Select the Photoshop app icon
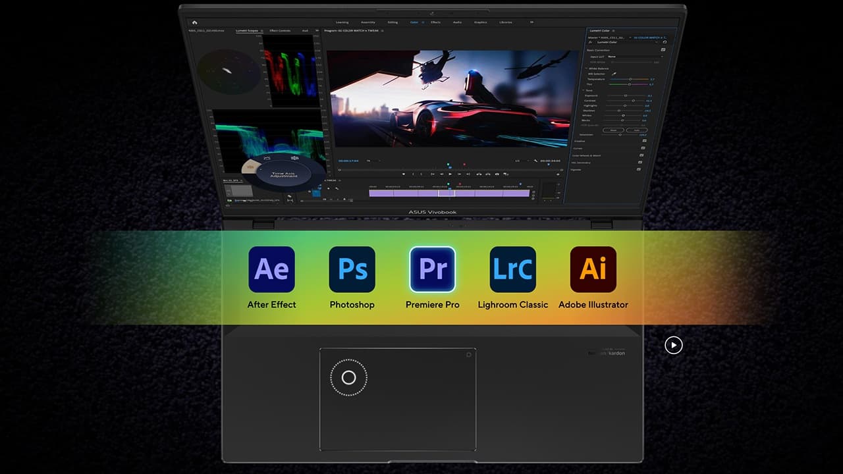 (x=352, y=269)
